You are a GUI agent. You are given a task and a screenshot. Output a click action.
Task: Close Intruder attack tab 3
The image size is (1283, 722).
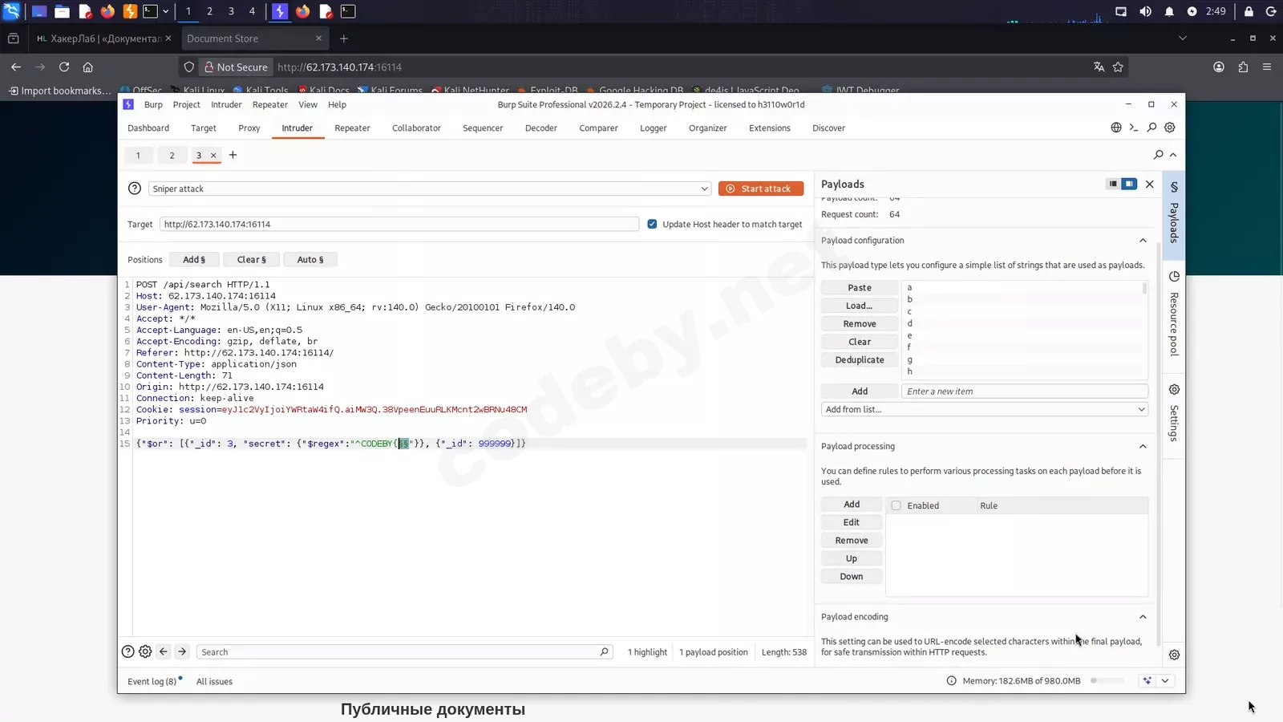tap(213, 156)
